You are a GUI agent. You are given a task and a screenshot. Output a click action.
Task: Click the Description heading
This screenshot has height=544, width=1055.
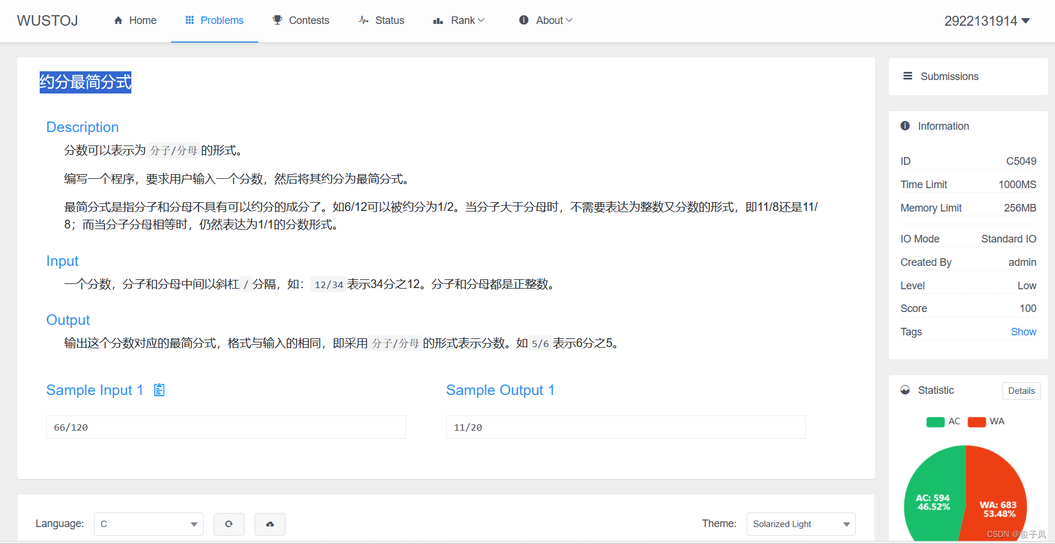point(82,127)
